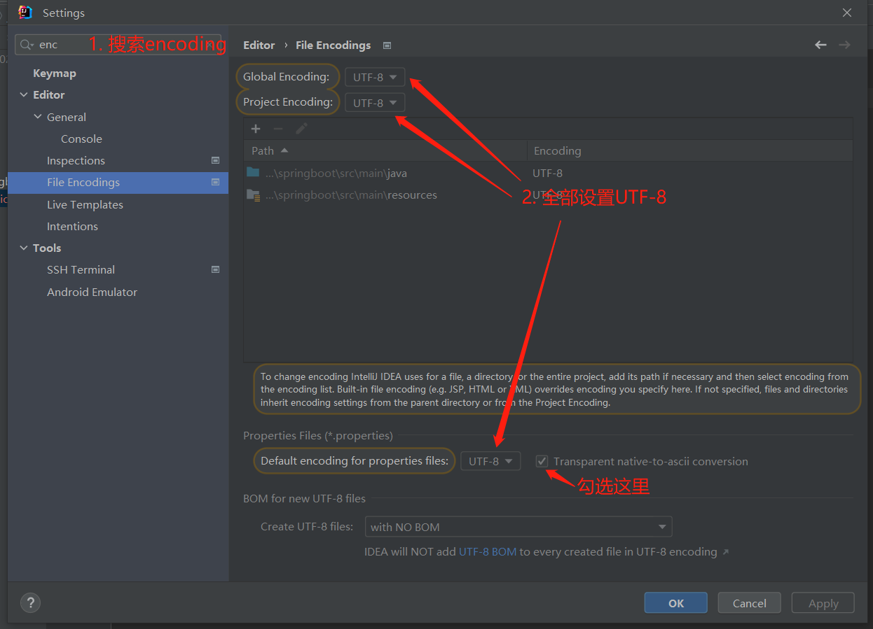Click the back navigation arrow
The width and height of the screenshot is (873, 629).
pyautogui.click(x=820, y=45)
